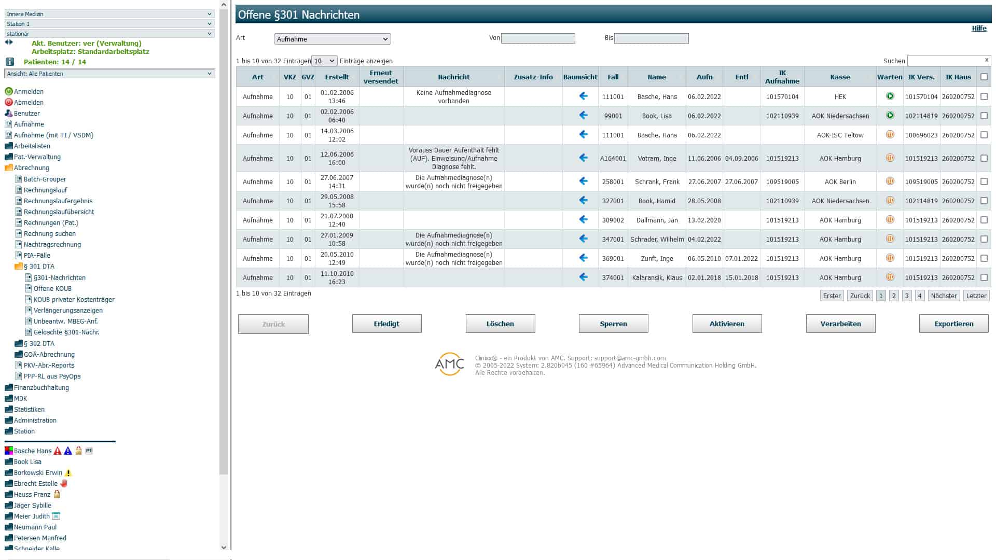Image resolution: width=996 pixels, height=560 pixels.
Task: Click the red Abmelden icon
Action: (x=9, y=102)
